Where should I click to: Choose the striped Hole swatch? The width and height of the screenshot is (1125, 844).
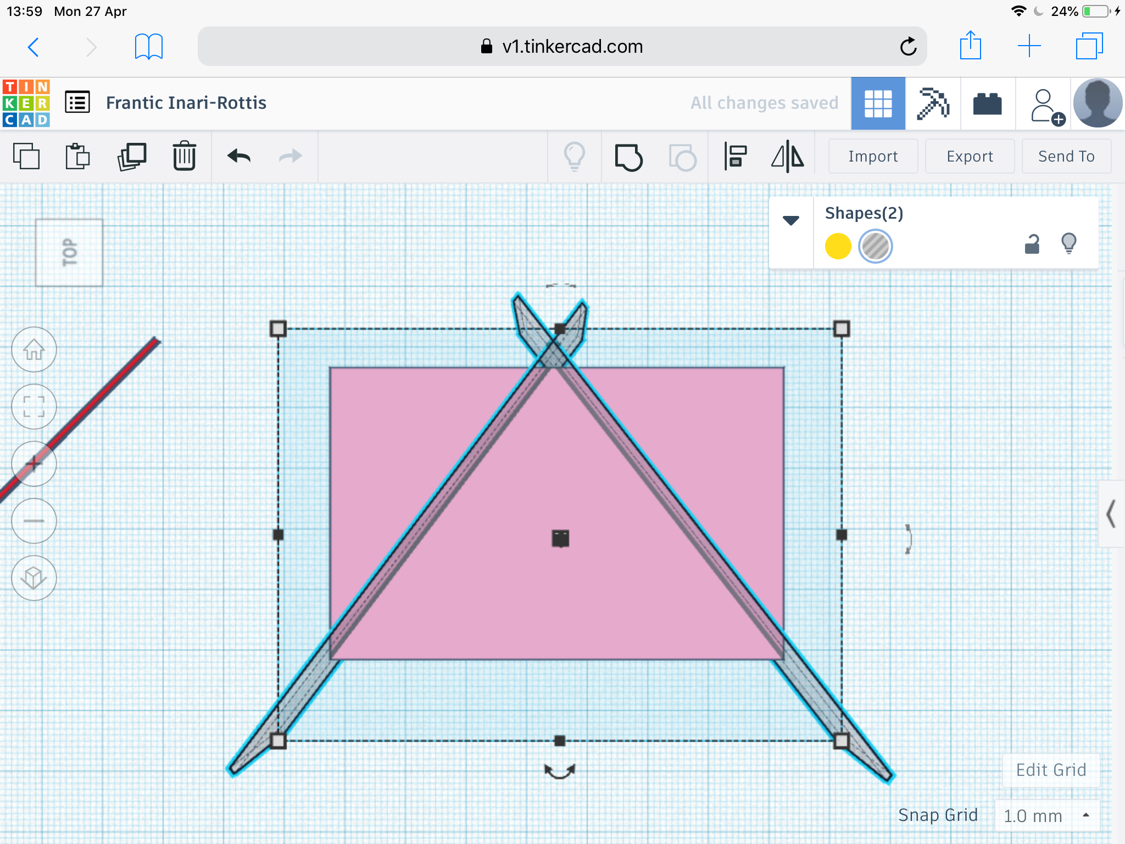pyautogui.click(x=876, y=246)
